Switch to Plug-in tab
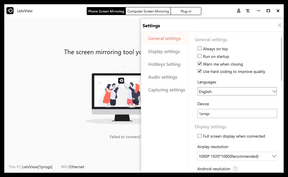Image resolution: width=288 pixels, height=177 pixels. tap(186, 11)
